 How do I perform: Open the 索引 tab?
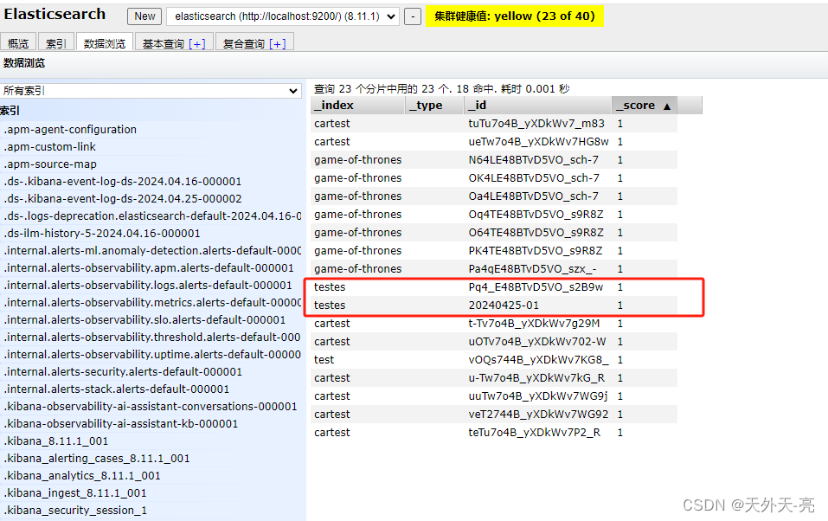coord(56,43)
